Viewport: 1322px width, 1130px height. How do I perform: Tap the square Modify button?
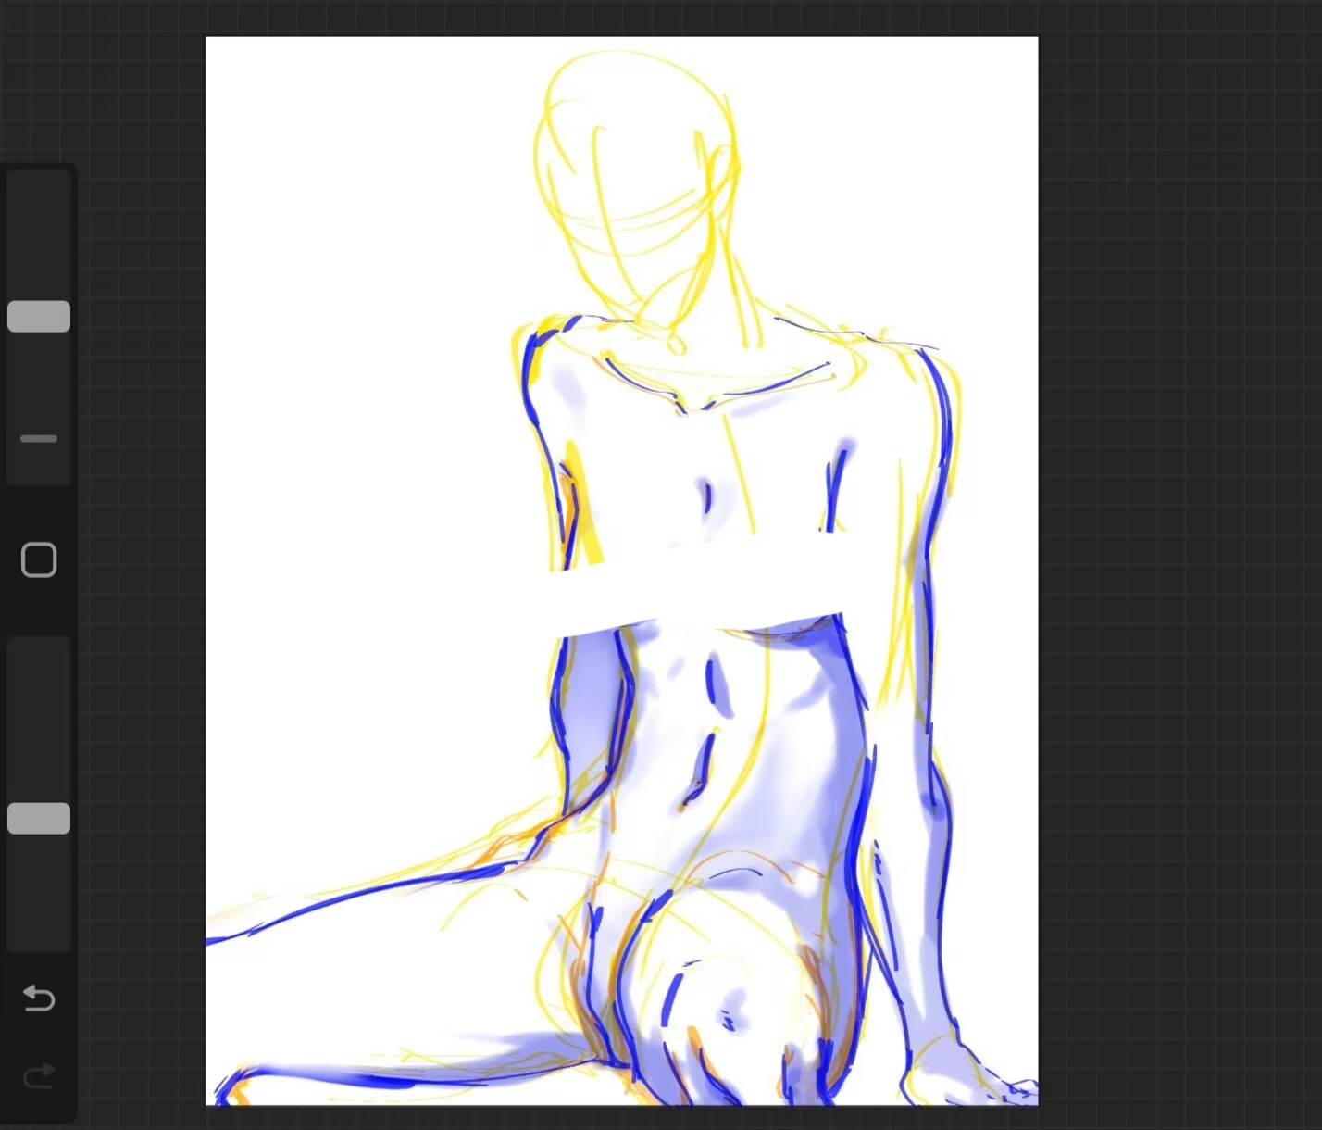(x=39, y=560)
